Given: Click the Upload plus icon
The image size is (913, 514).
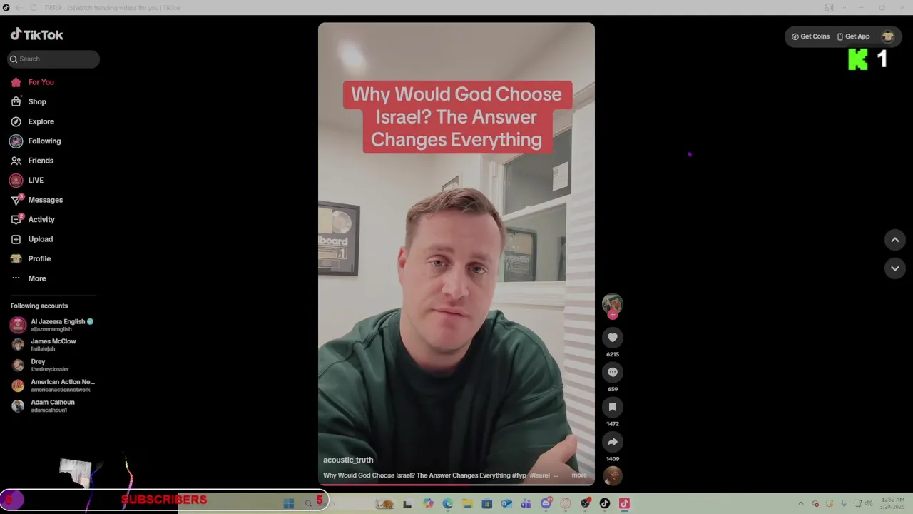Looking at the screenshot, I should pos(16,239).
